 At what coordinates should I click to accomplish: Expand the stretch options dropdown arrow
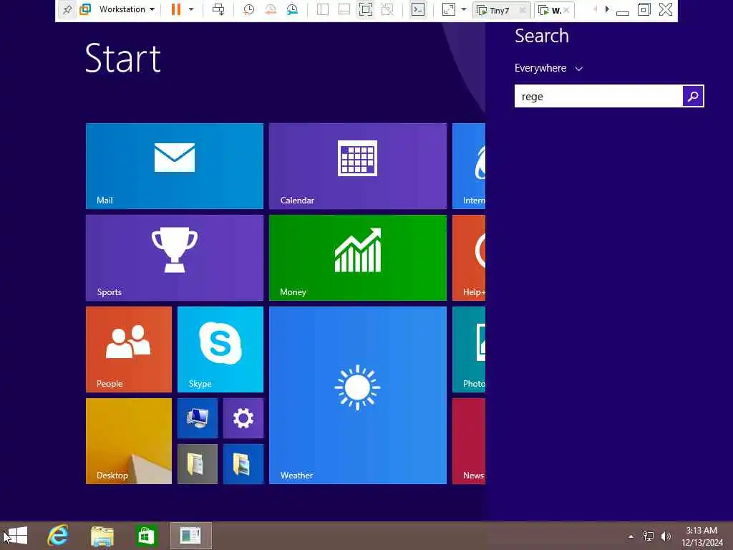[x=464, y=9]
